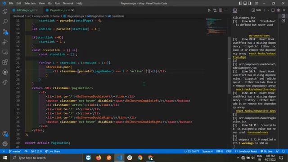Open the 'Pagination.jsx' breadcrumb
Image resolution: width=288 pixels, height=162 pixels.
click(74, 16)
